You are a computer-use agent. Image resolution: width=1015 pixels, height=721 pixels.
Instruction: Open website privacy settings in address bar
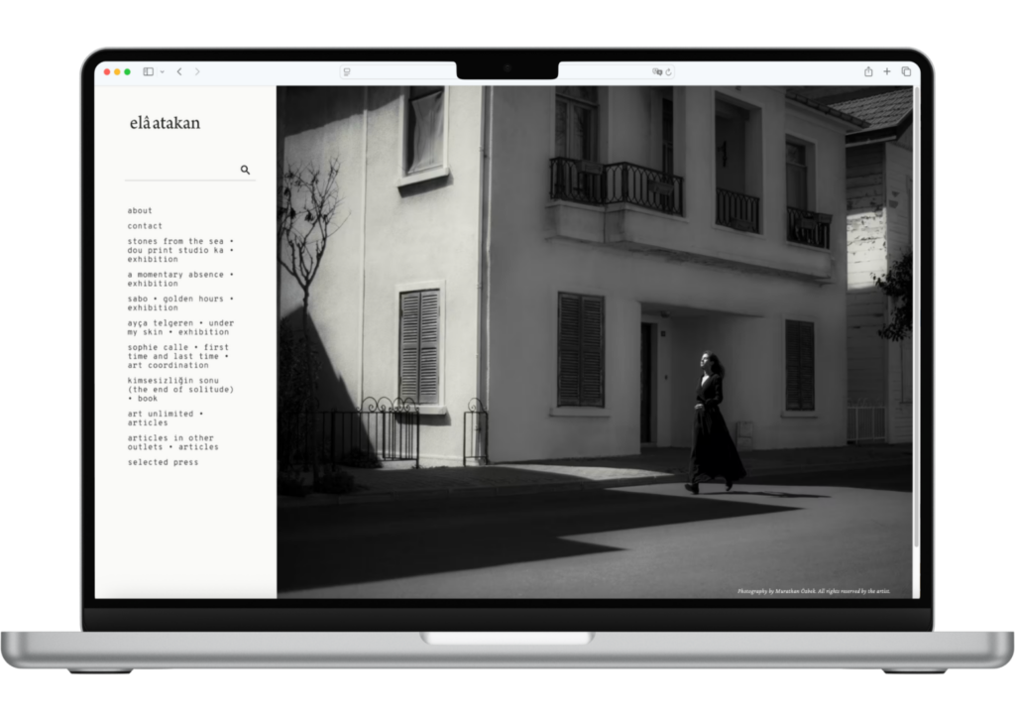pos(347,71)
